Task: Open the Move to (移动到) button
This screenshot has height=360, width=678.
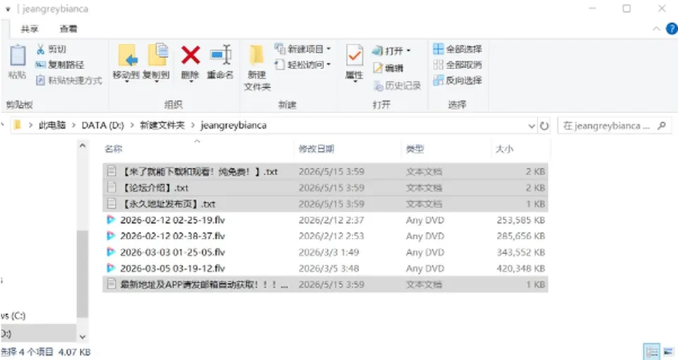Action: pyautogui.click(x=126, y=63)
